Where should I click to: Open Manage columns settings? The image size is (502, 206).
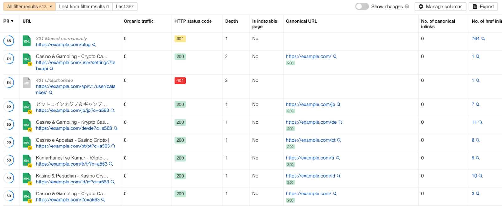pos(440,7)
